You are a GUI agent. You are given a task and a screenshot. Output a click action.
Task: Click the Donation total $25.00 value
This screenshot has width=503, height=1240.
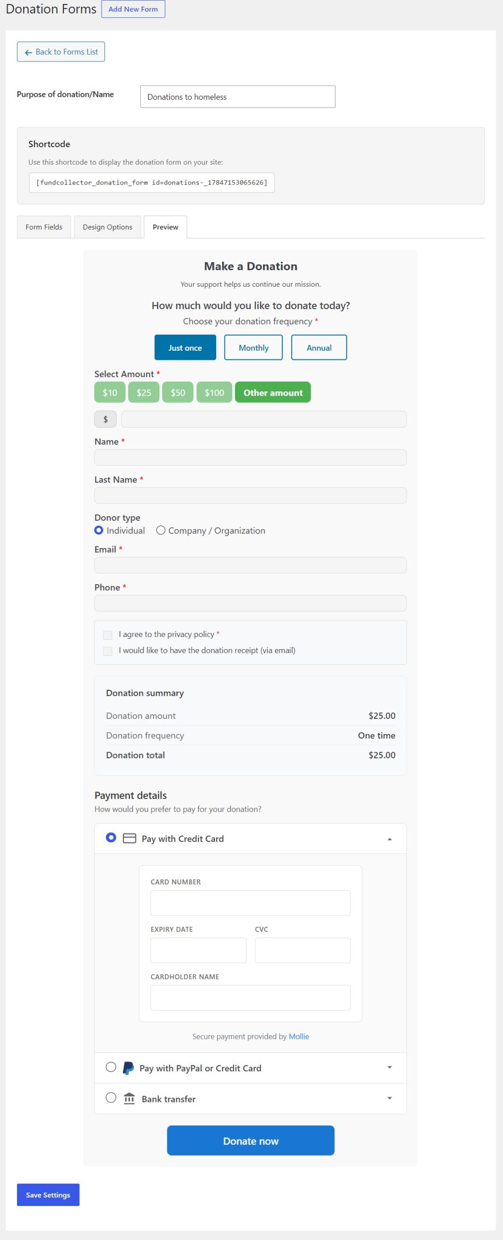(x=382, y=755)
